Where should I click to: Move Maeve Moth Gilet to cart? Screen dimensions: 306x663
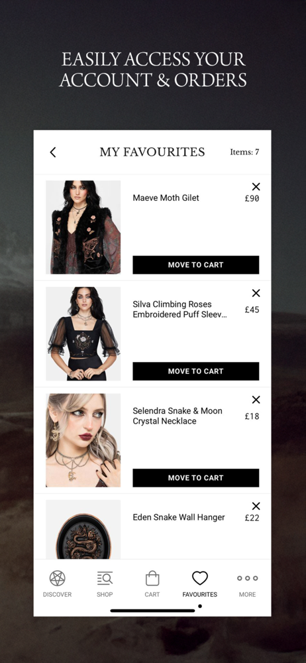coord(195,265)
